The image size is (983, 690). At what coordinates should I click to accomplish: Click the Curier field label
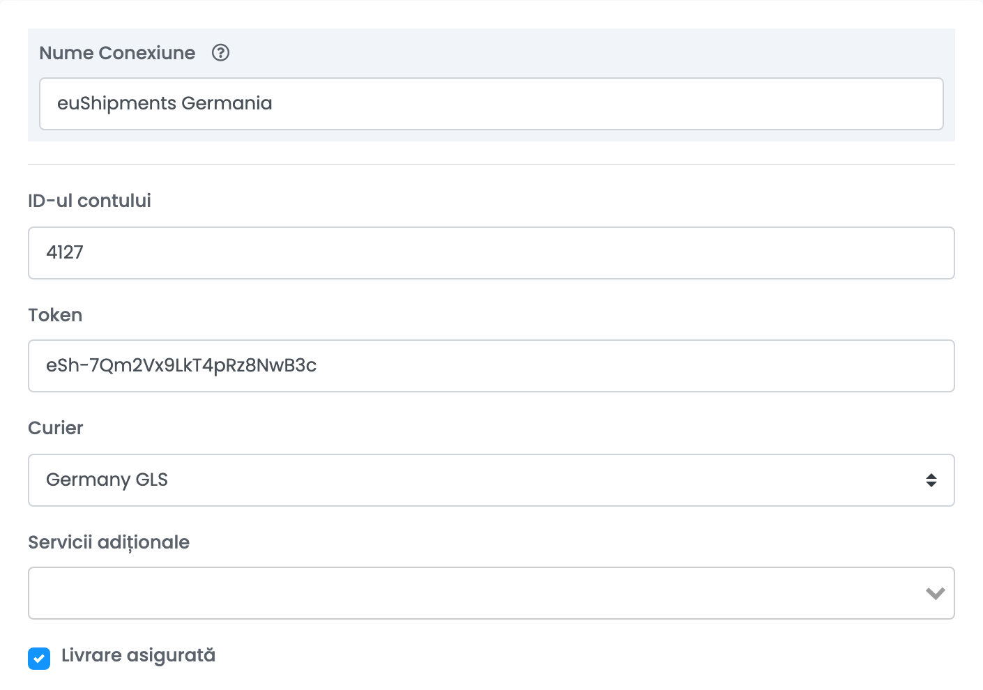point(56,428)
